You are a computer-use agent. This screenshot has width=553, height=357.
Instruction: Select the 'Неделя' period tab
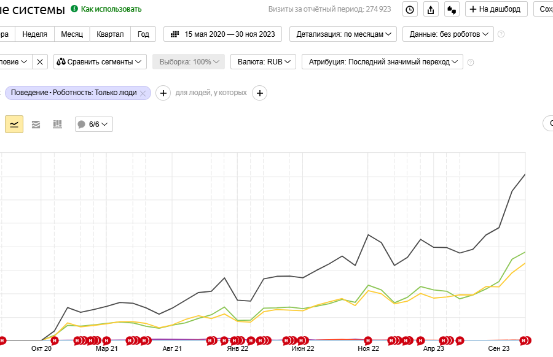point(34,34)
